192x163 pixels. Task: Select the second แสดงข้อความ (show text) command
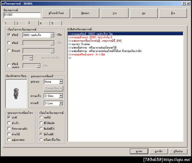[x=125, y=51]
